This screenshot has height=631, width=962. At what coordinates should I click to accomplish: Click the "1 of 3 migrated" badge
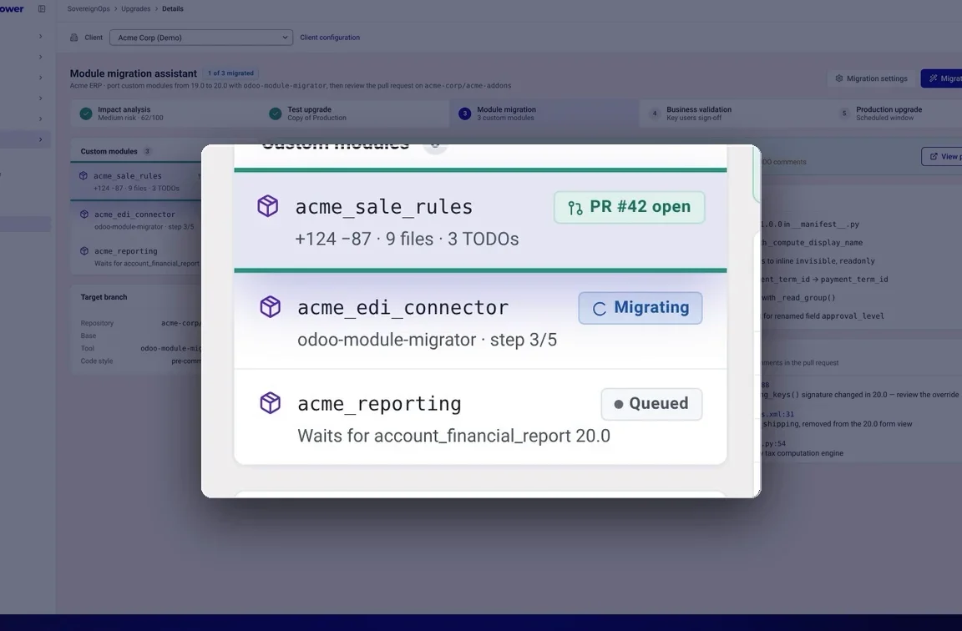pyautogui.click(x=230, y=73)
